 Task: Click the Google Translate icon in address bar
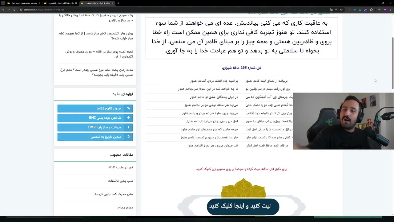point(331,10)
